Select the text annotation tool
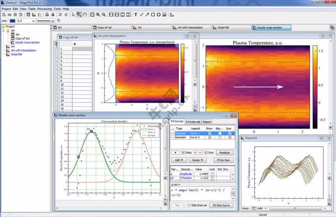 [136, 15]
